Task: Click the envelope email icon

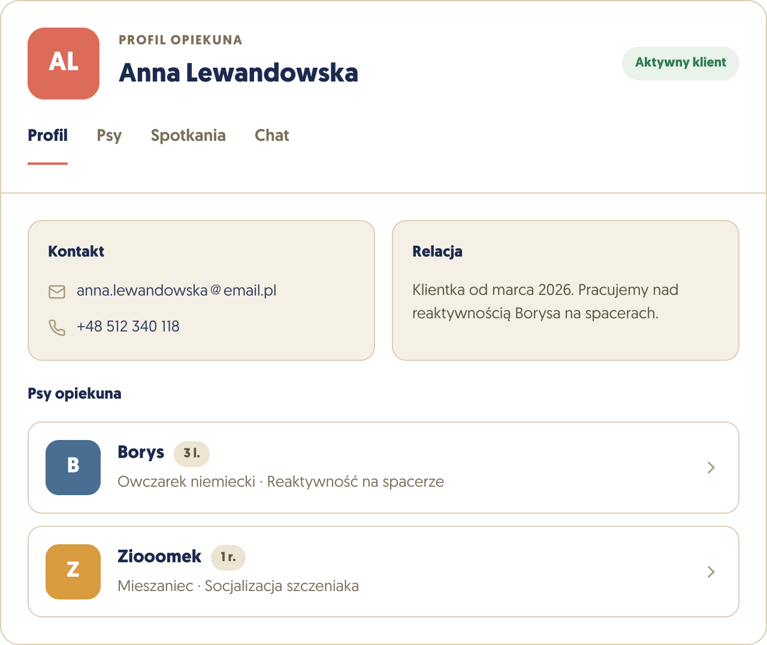Action: click(57, 292)
